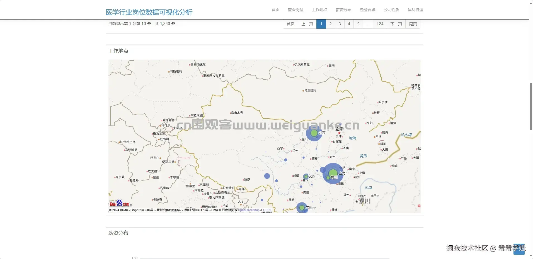Select page 1 in the pagination

coord(321,24)
